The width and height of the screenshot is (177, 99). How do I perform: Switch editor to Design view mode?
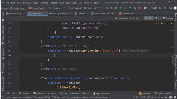pos(168,18)
